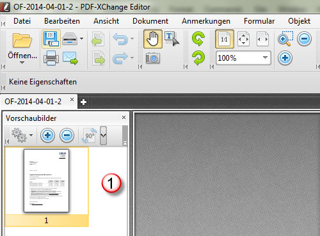Select the marquee zoom magnifier tool

coord(285,39)
